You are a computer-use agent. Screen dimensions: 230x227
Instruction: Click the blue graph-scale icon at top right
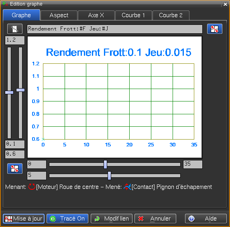point(215,29)
